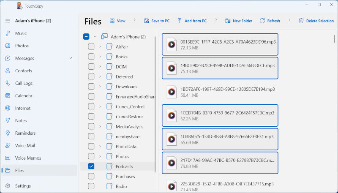Open Settings gear icon
The image size is (338, 193).
pyautogui.click(x=8, y=186)
